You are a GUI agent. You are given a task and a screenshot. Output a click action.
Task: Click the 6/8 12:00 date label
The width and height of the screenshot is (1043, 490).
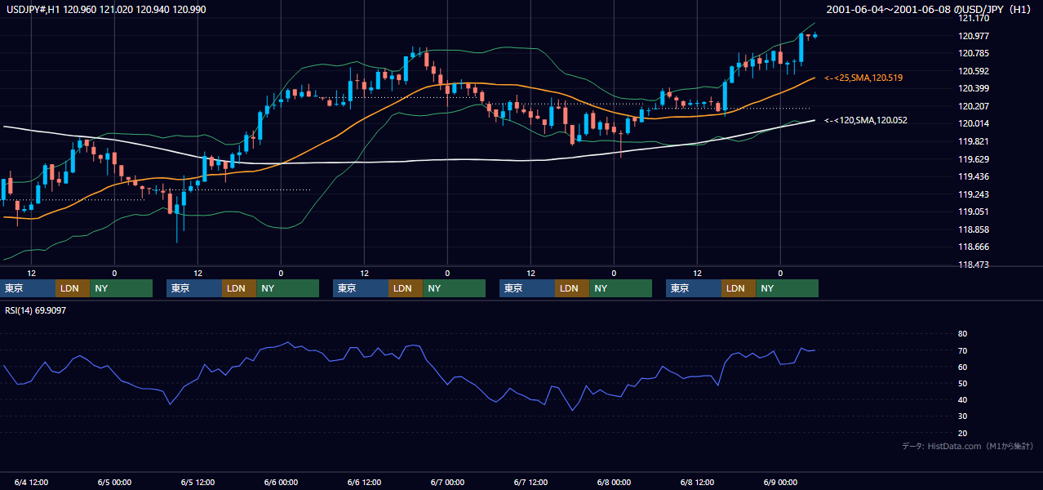[x=697, y=482]
